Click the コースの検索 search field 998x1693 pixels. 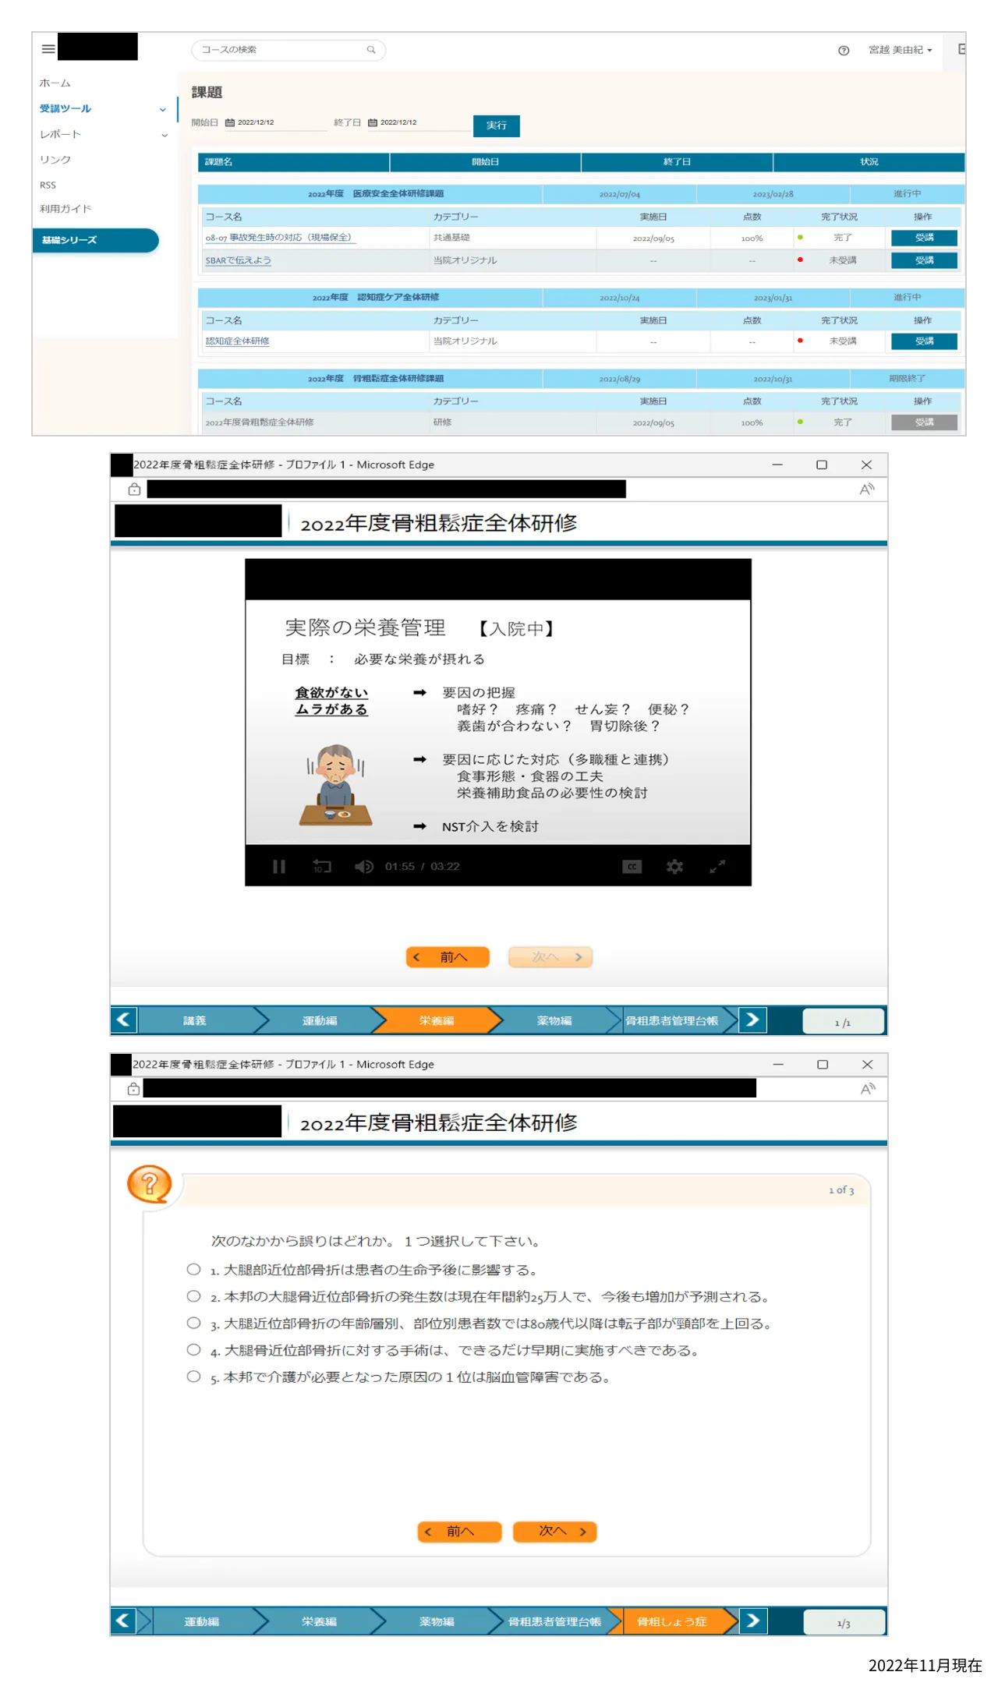click(281, 50)
